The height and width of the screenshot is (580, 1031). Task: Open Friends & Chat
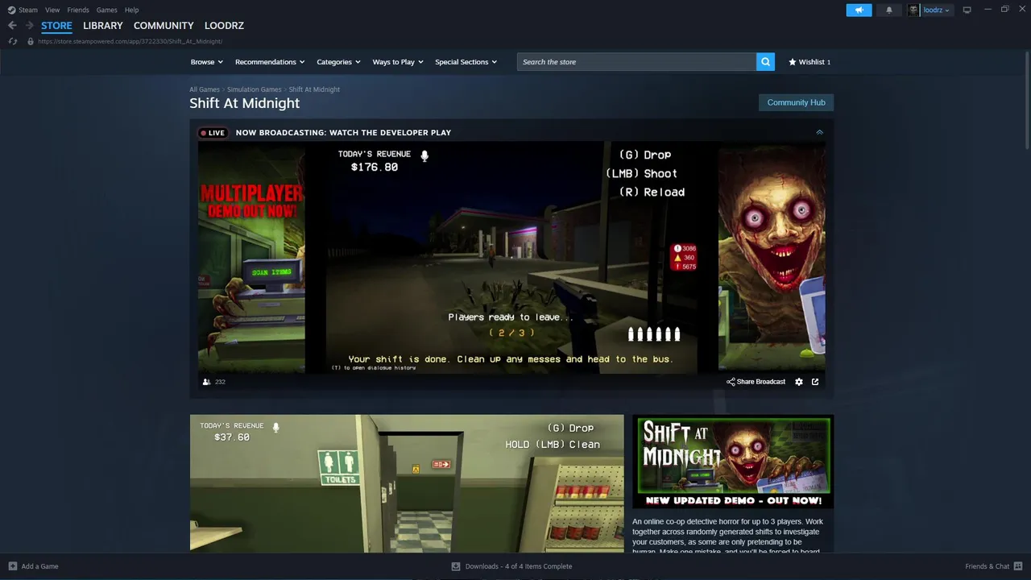[x=994, y=566]
